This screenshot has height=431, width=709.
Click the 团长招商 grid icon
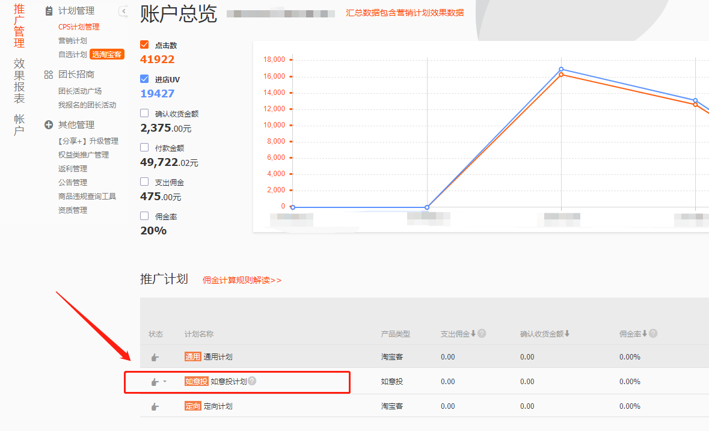[48, 75]
